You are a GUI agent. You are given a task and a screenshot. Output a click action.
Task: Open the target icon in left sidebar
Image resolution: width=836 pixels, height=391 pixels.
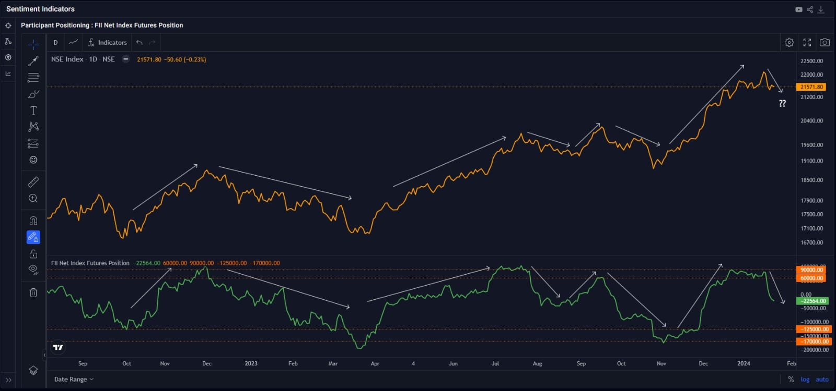coord(8,25)
